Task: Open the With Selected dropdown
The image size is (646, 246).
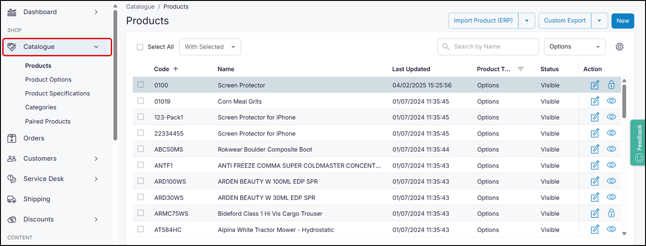Action: 210,47
